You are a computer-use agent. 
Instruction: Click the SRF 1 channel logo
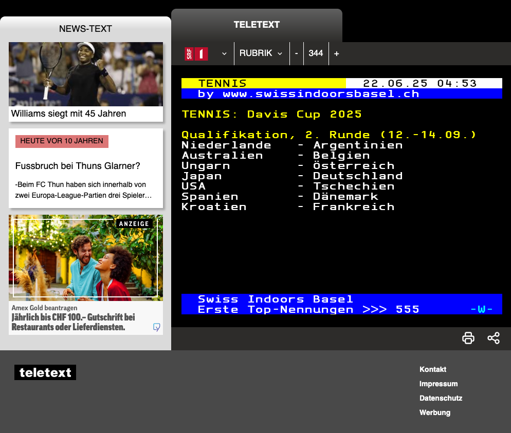(x=196, y=54)
